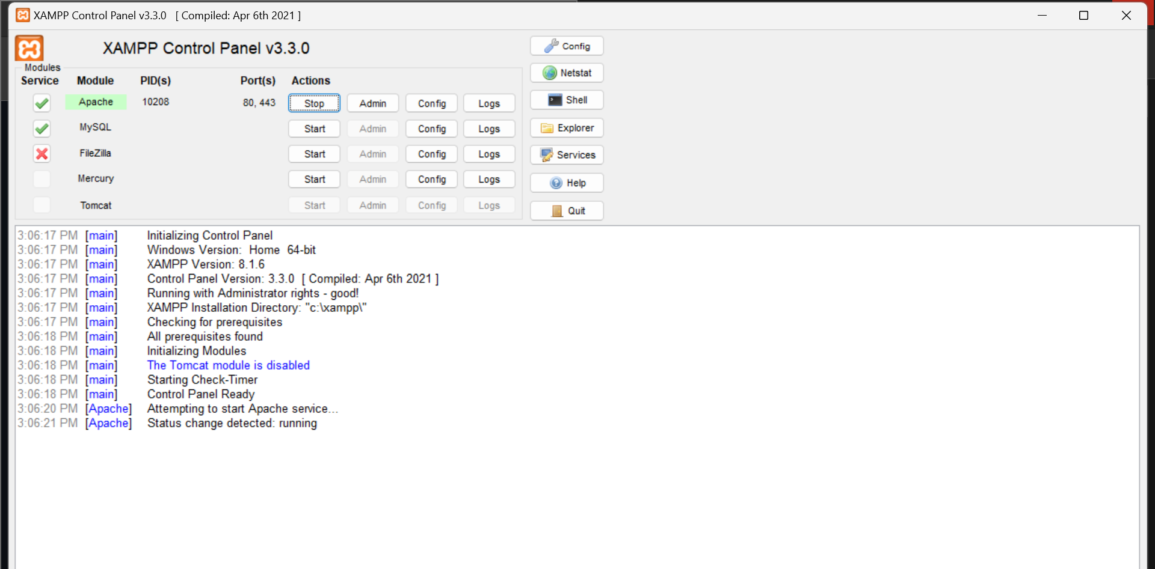
Task: Stop the Apache module
Action: (x=314, y=103)
